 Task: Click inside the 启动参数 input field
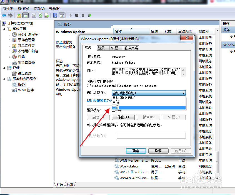click(151, 135)
